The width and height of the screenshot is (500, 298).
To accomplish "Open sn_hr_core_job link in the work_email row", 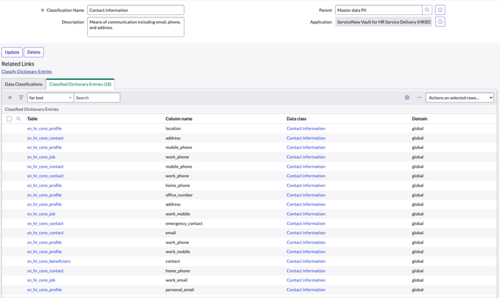I will tap(41, 280).
